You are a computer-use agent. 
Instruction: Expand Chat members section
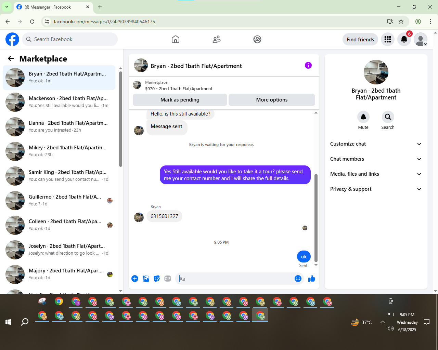376,159
